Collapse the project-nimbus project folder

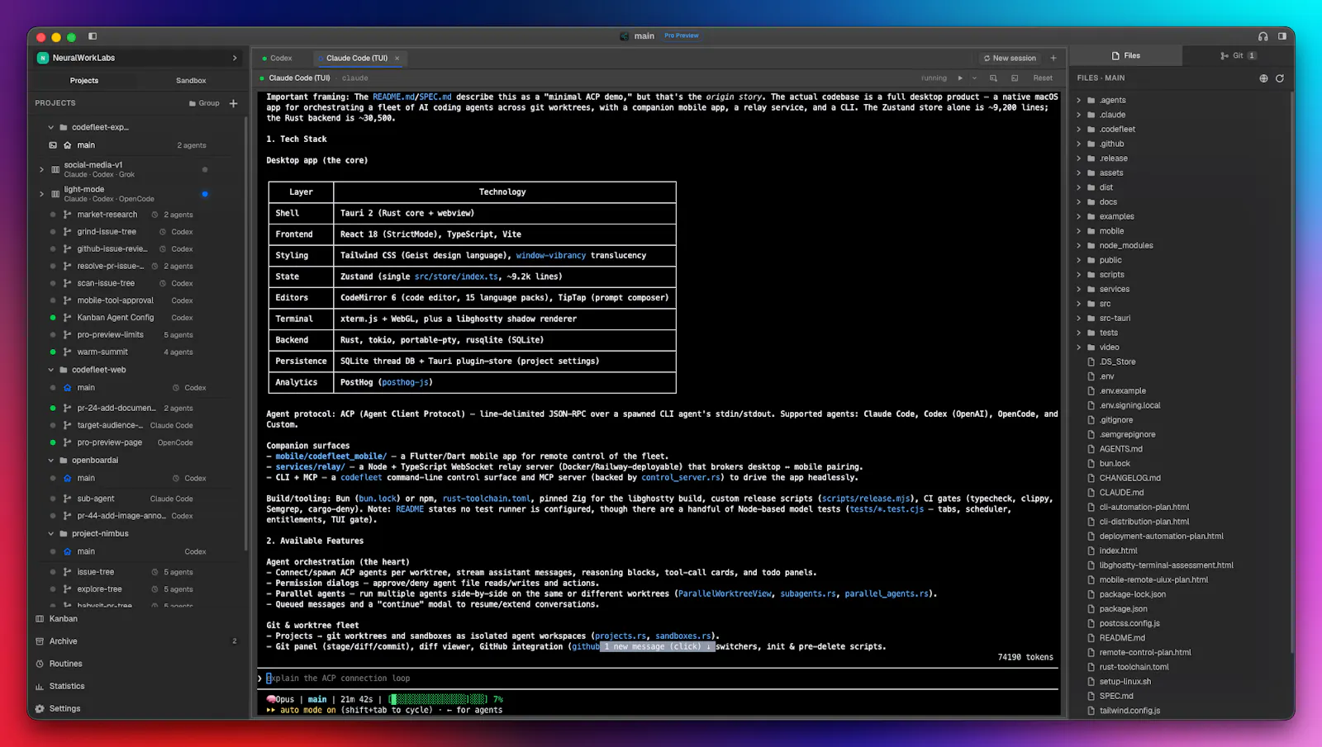coord(50,534)
